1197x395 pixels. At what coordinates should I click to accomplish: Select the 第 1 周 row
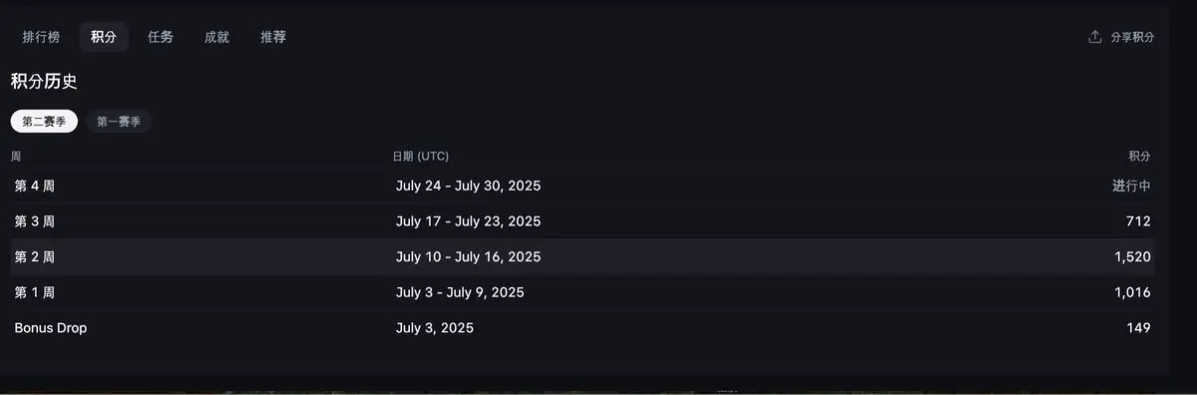pos(583,293)
